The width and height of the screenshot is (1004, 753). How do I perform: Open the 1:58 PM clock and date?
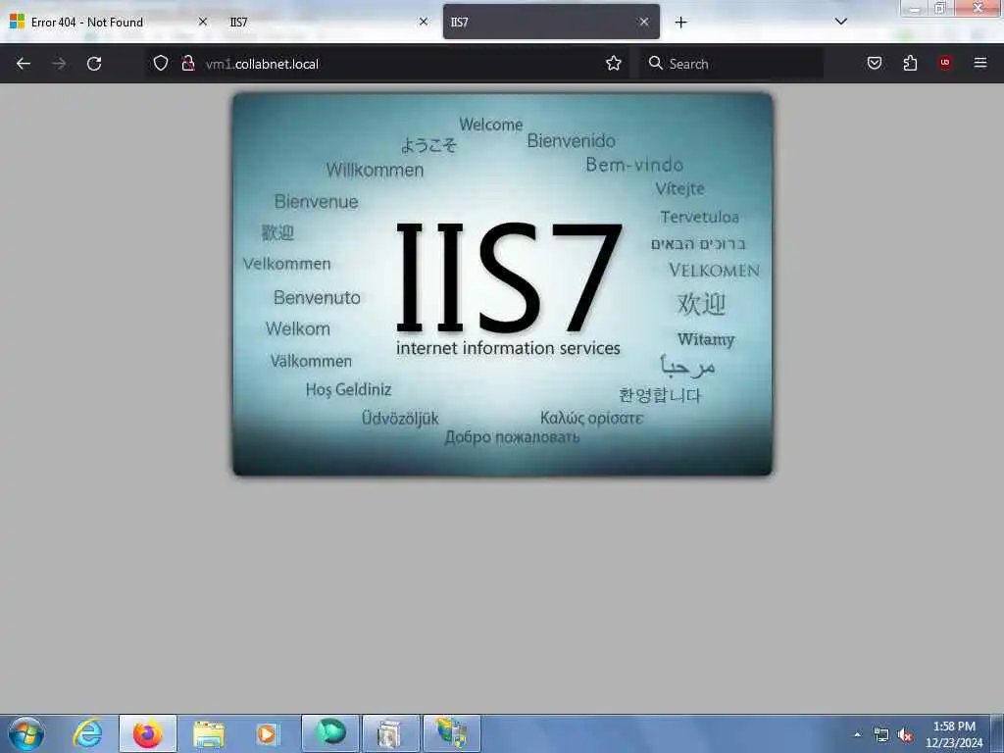954,734
